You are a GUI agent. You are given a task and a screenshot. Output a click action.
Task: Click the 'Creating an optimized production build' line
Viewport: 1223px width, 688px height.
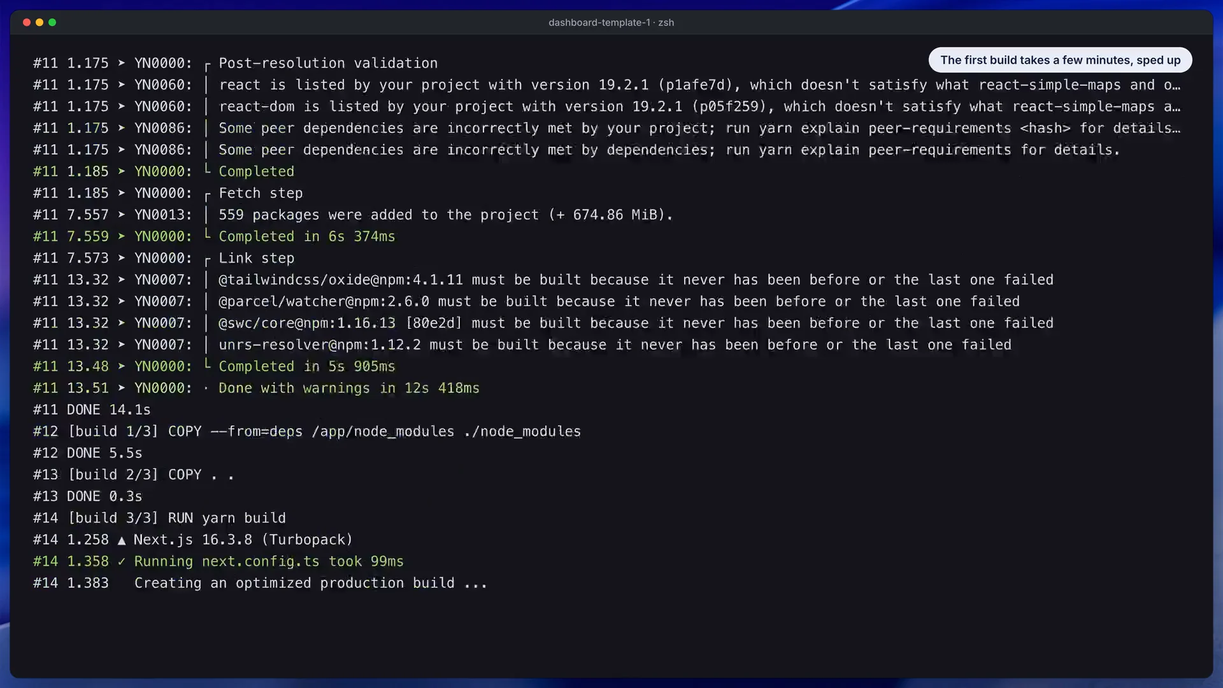[x=260, y=583]
